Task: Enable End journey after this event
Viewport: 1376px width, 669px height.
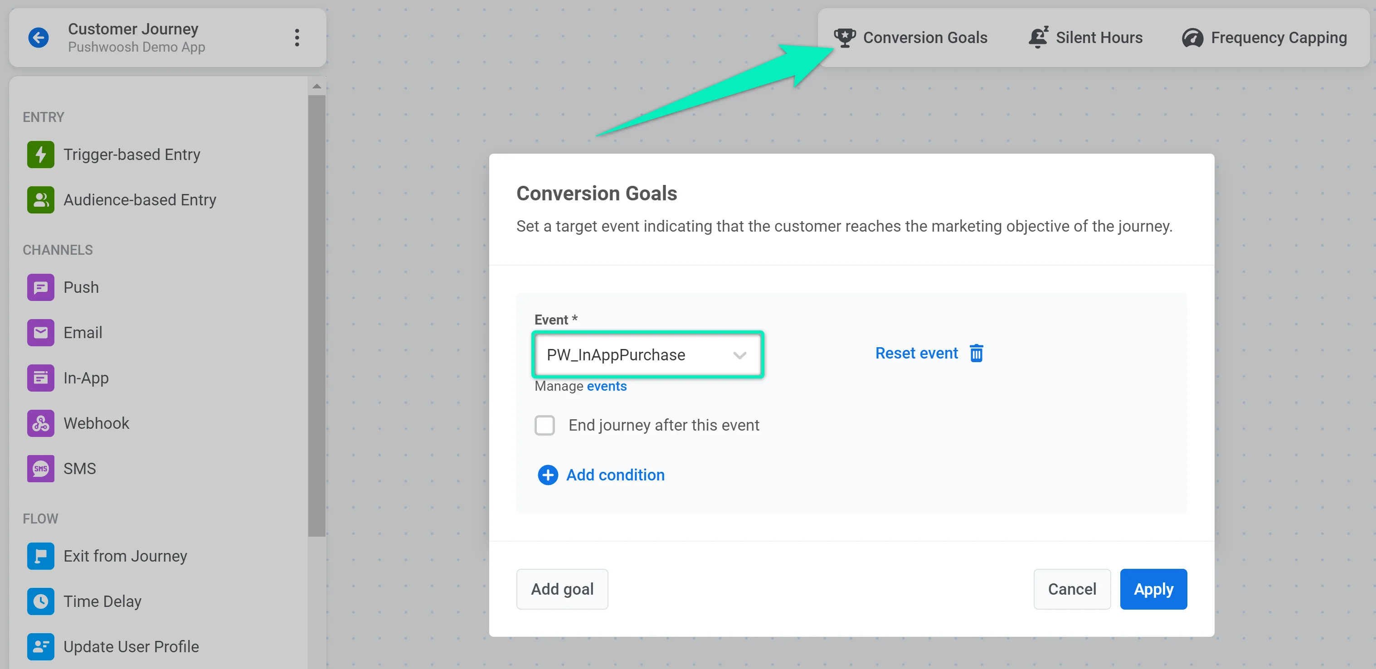Action: point(545,425)
